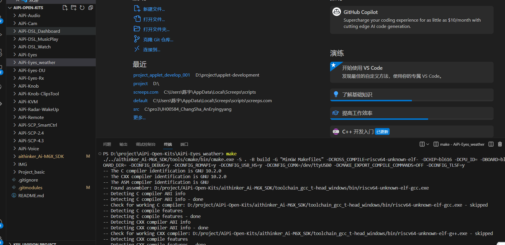Switch to the 端口 panel tab
Image resolution: width=505 pixels, height=245 pixels.
pyautogui.click(x=184, y=144)
